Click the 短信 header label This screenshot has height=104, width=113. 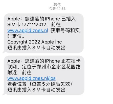(57, 5)
